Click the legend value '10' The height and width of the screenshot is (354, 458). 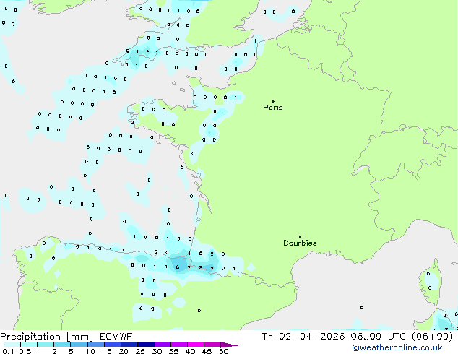click(x=90, y=351)
